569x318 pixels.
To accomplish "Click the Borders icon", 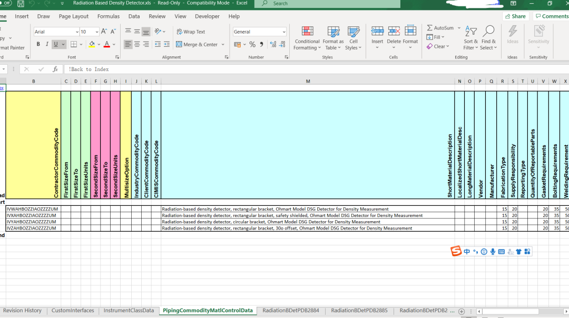I will point(74,44).
